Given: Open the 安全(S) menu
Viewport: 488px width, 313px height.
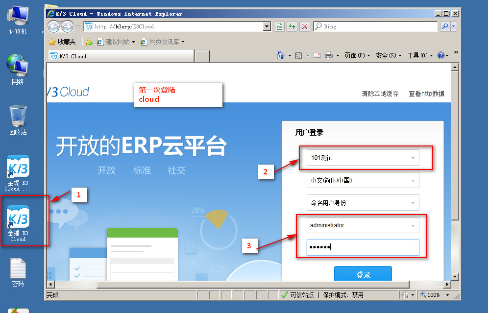Looking at the screenshot, I should (389, 55).
